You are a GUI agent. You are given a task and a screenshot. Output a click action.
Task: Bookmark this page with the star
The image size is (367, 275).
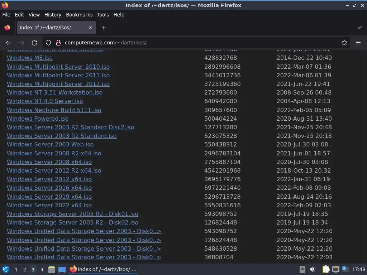pyautogui.click(x=344, y=43)
